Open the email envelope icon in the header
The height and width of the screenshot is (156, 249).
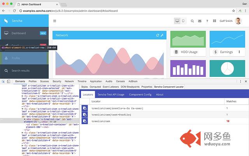(200, 21)
